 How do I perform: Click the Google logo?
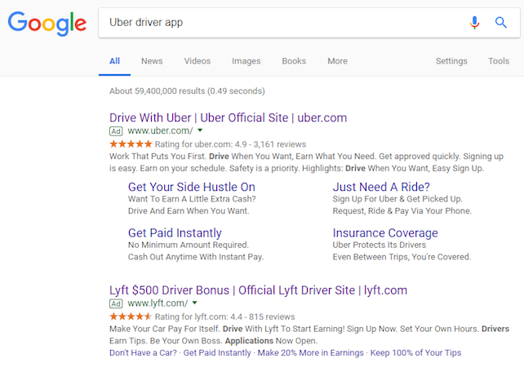[x=47, y=23]
